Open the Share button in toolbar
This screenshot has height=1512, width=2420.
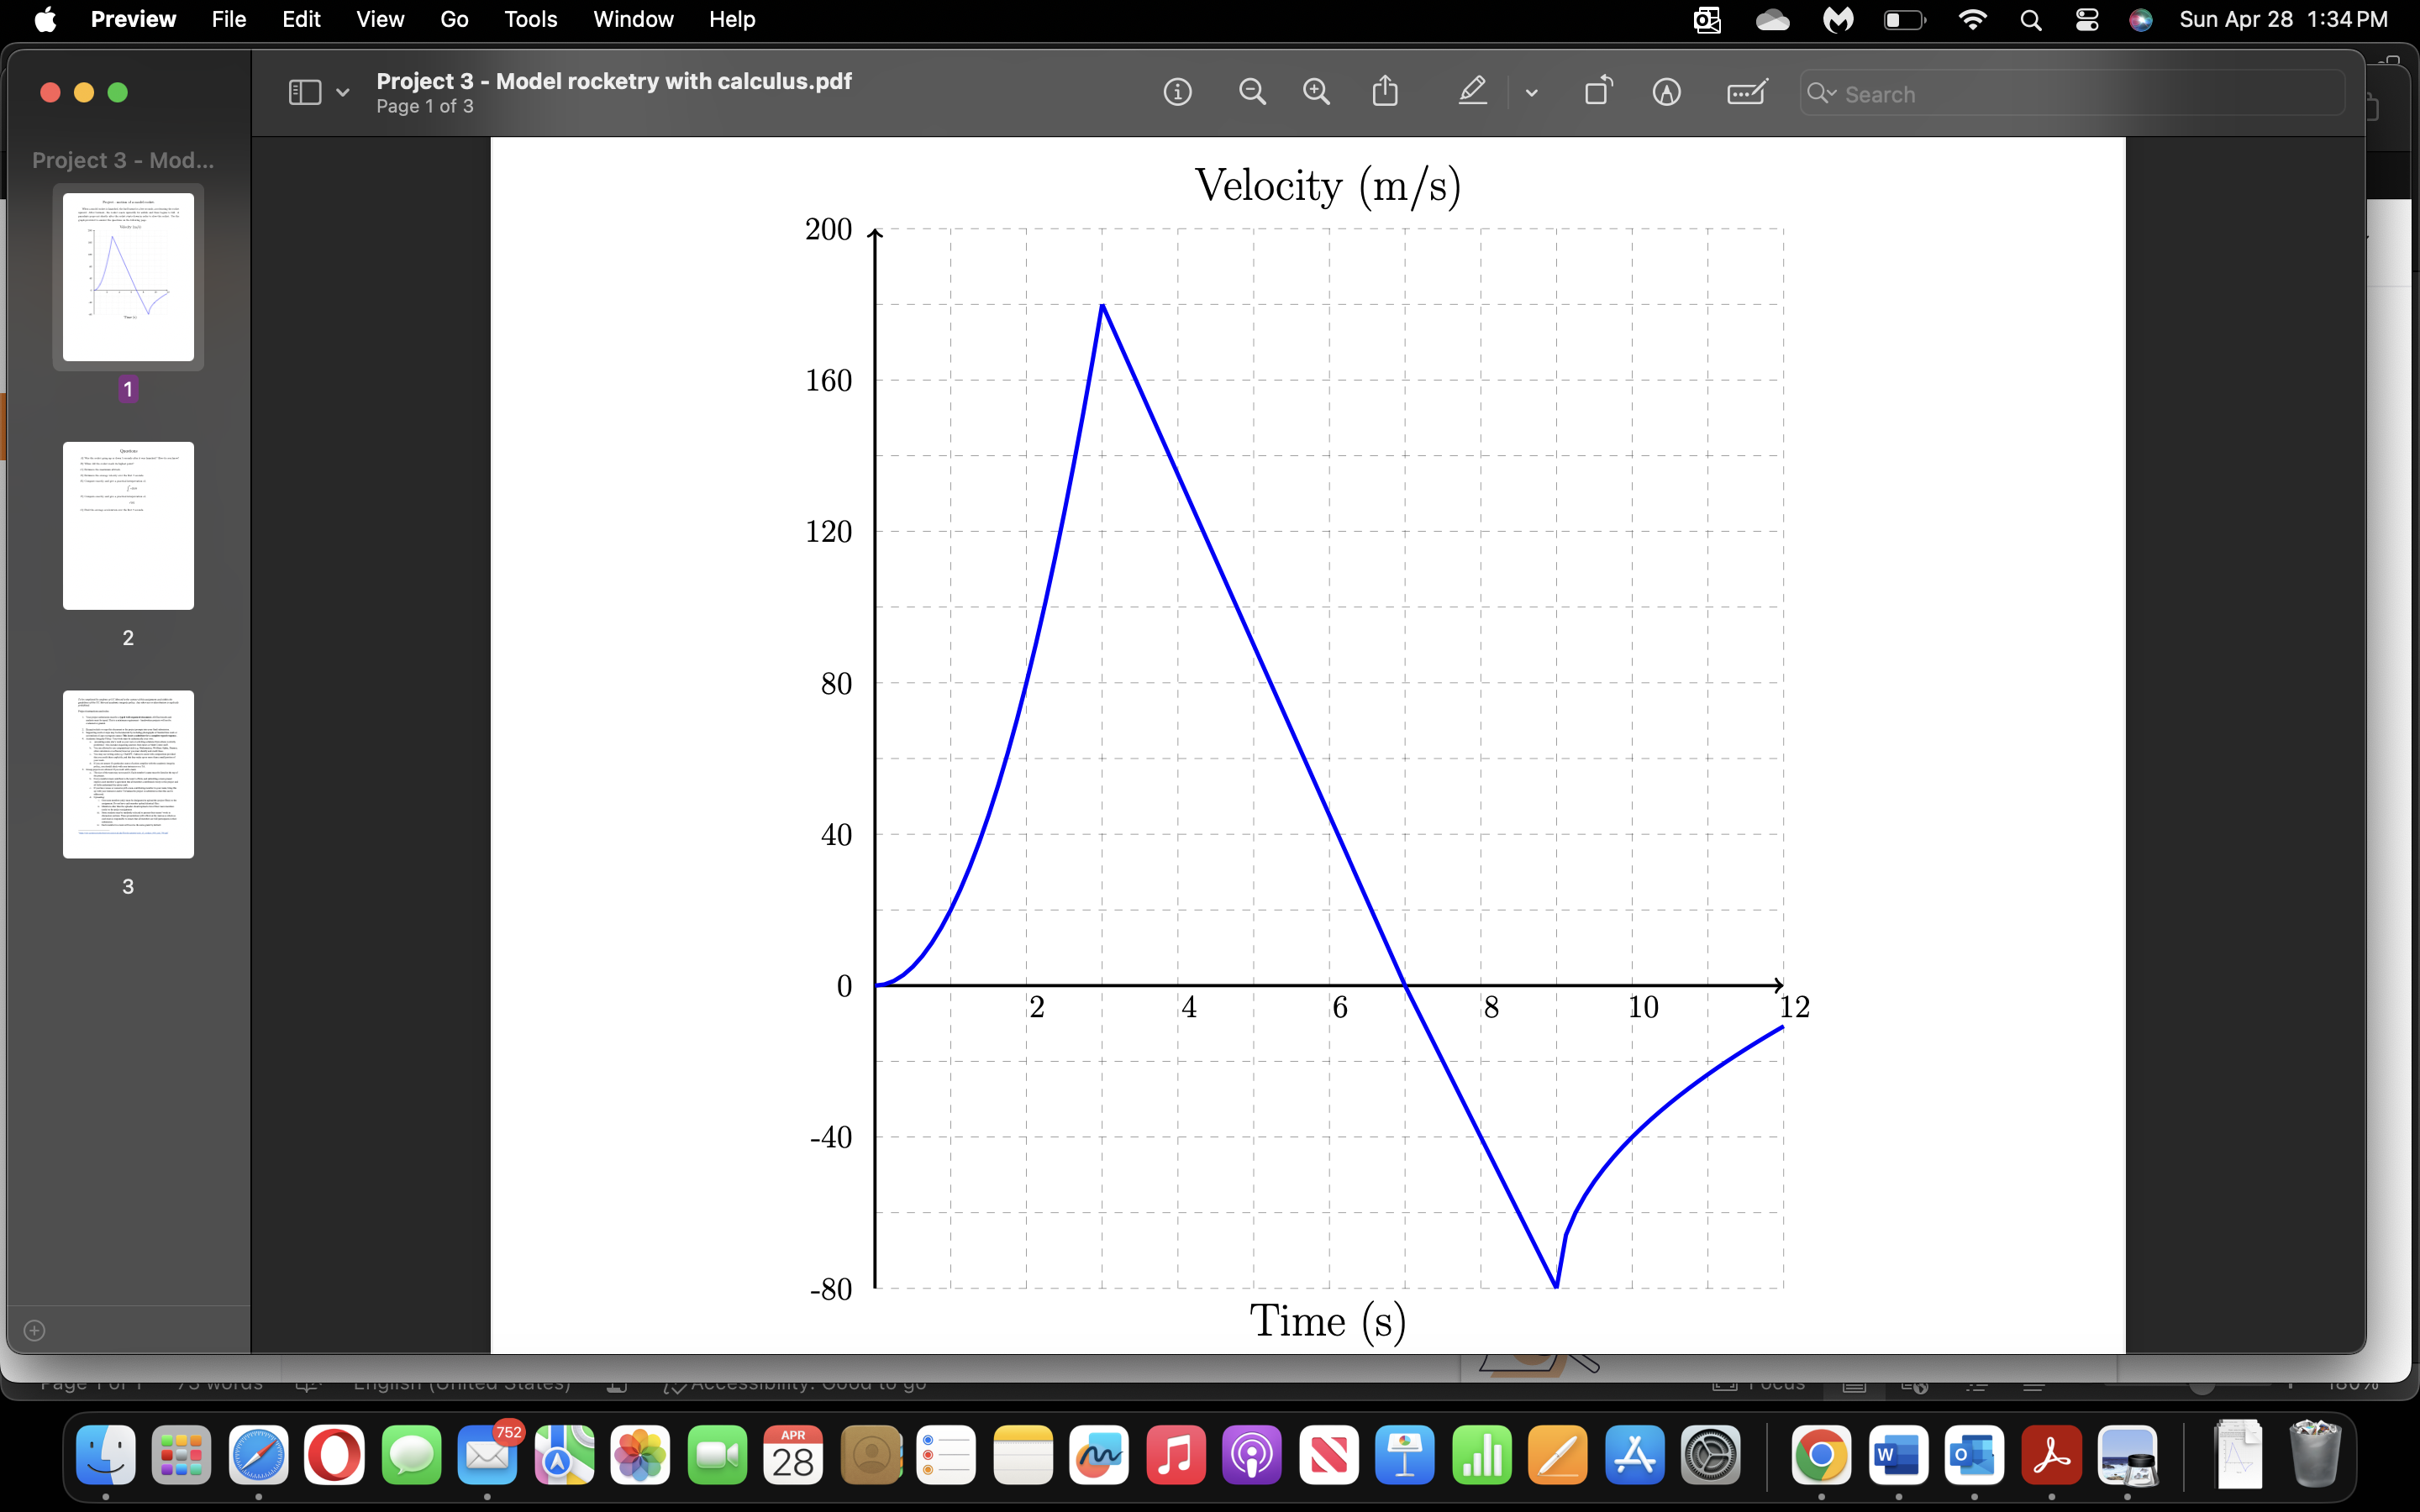click(1385, 92)
